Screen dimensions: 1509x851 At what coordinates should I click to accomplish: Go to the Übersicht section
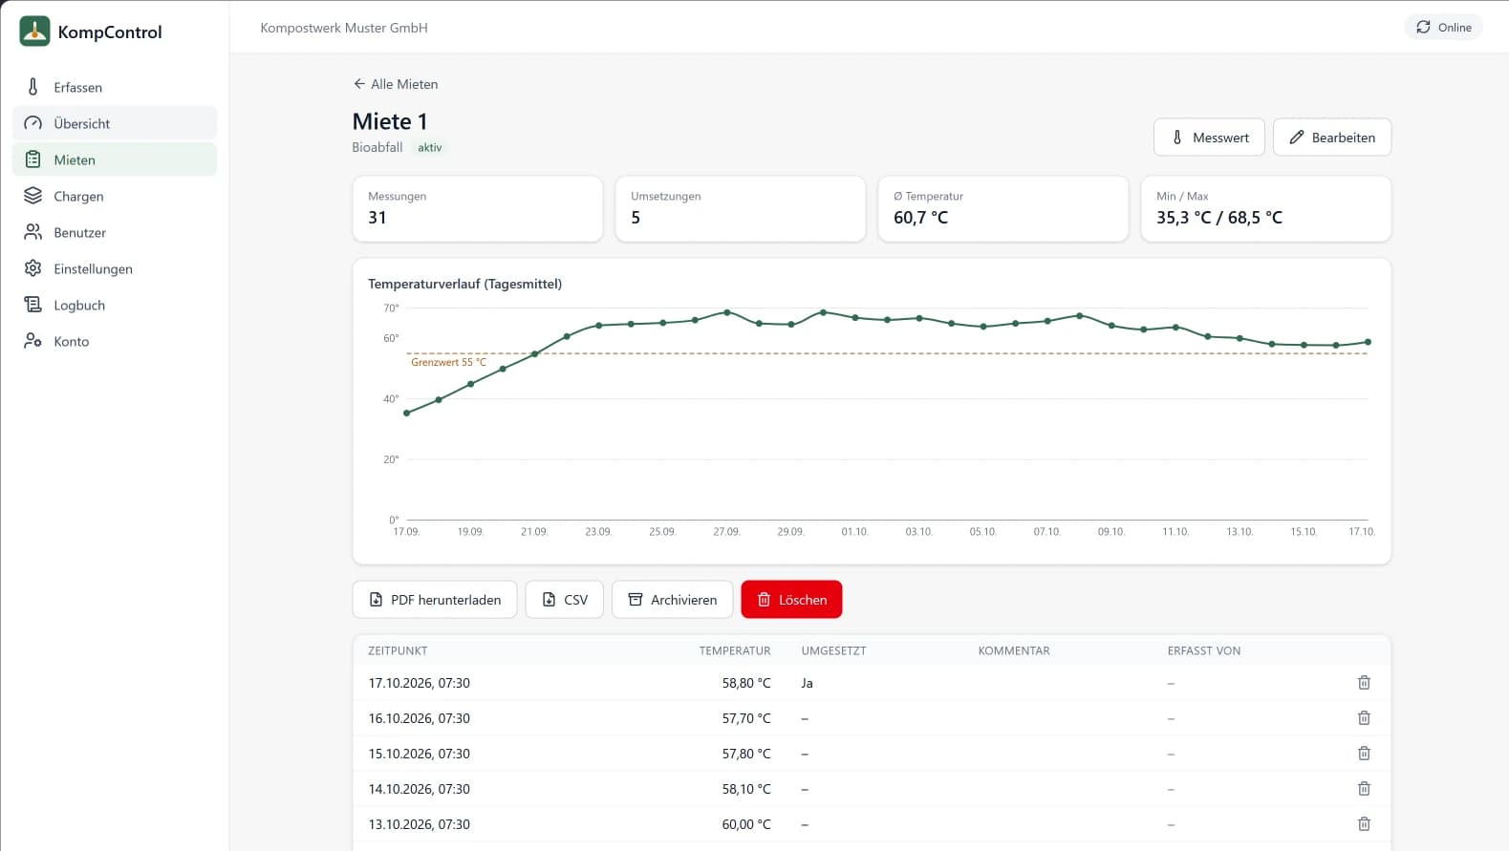[115, 123]
